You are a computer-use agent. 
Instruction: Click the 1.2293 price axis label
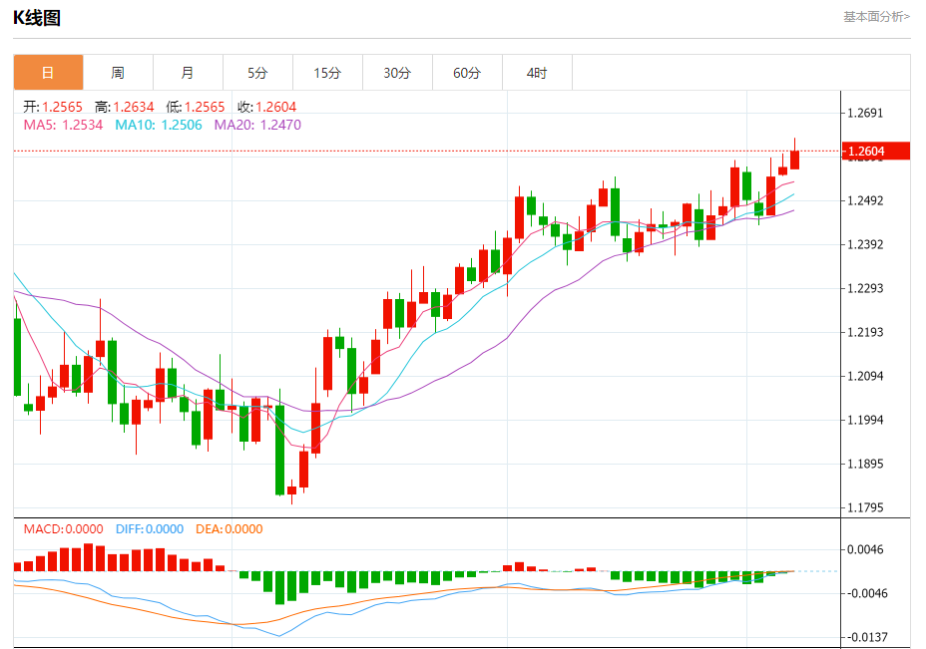865,288
